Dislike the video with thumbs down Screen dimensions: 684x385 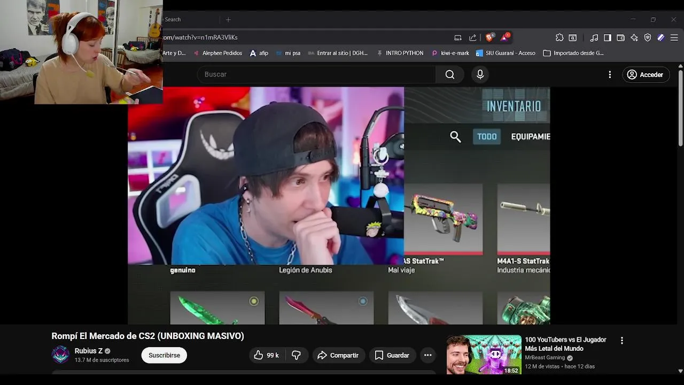coord(296,355)
